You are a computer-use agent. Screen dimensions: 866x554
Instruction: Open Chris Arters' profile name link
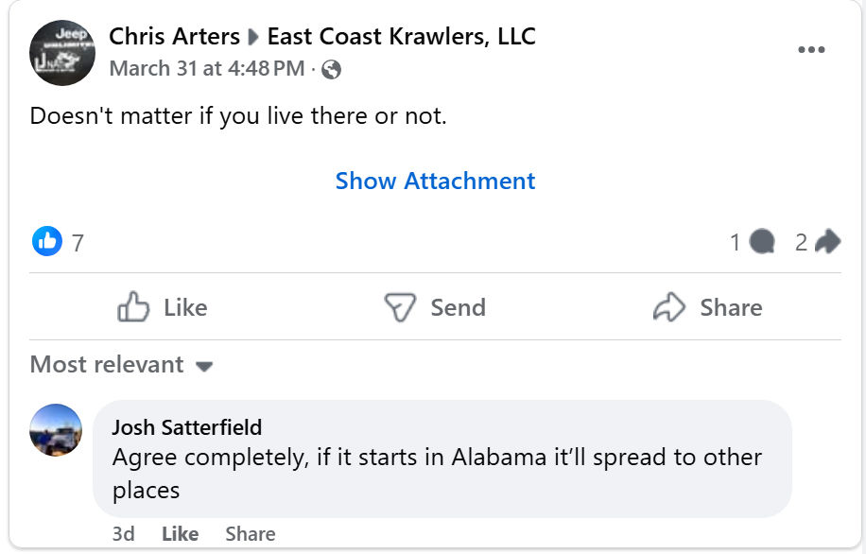pos(175,37)
